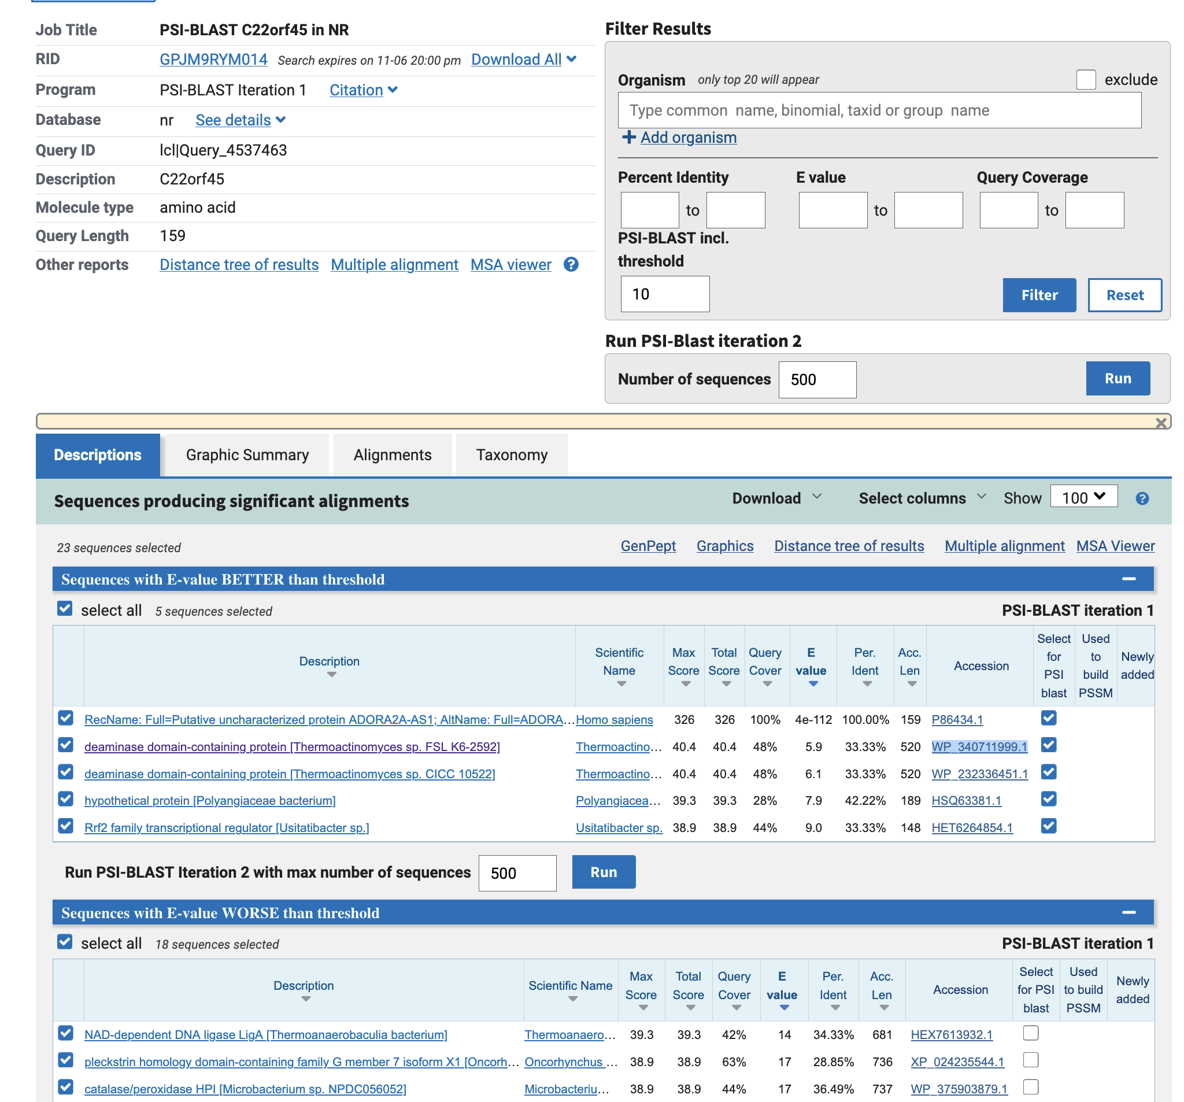Sort by Max Score arrow in first table
Image resolution: width=1184 pixels, height=1102 pixels.
685,684
